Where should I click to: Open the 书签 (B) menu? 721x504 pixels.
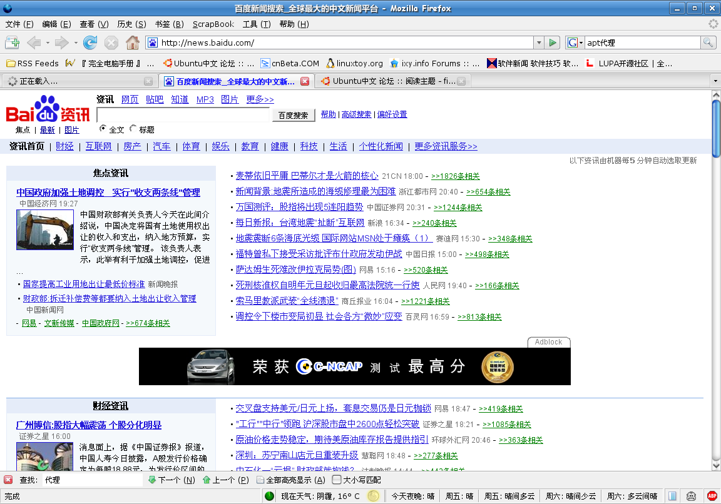169,24
